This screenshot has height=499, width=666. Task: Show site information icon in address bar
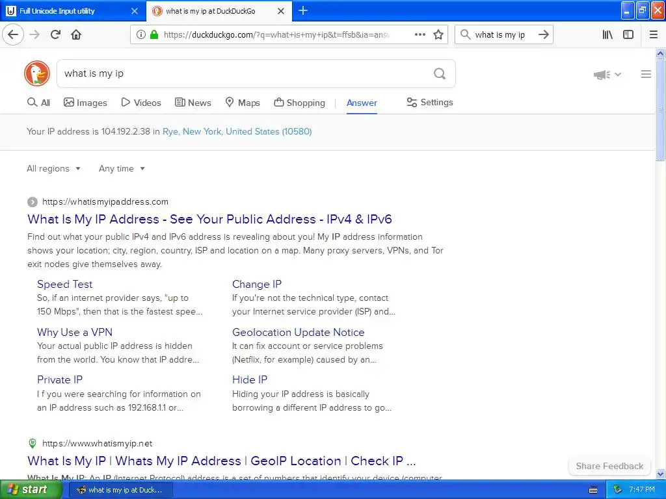click(x=141, y=35)
